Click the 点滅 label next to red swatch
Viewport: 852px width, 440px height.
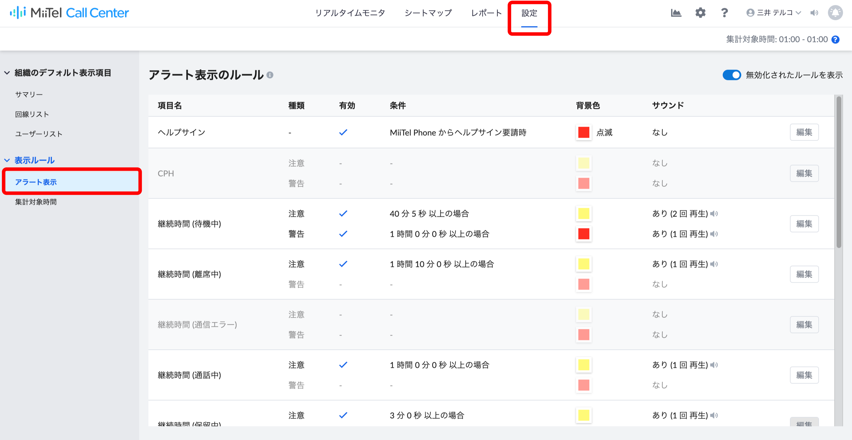[604, 132]
